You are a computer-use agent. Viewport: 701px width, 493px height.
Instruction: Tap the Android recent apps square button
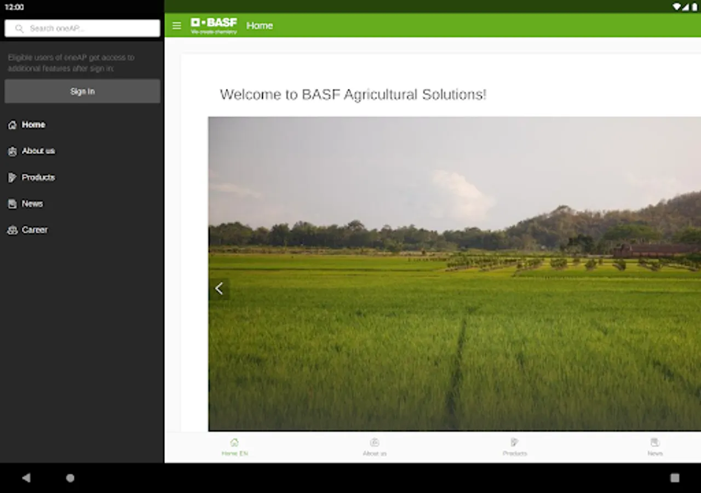click(675, 478)
